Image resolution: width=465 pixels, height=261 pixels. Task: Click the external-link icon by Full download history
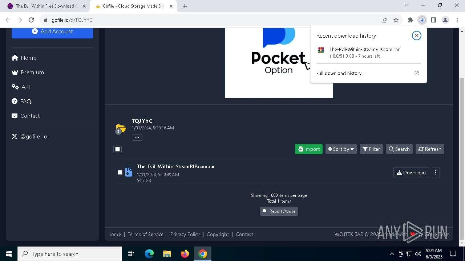[417, 74]
